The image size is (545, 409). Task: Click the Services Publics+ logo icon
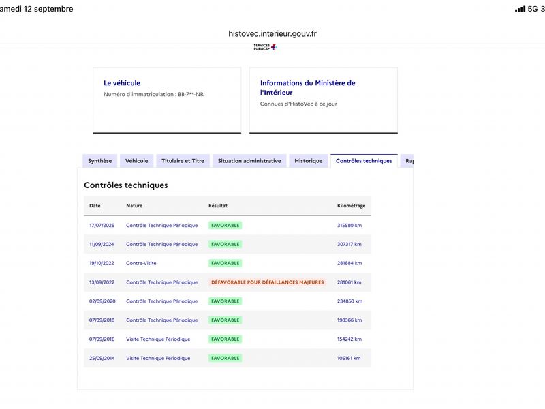tap(266, 47)
